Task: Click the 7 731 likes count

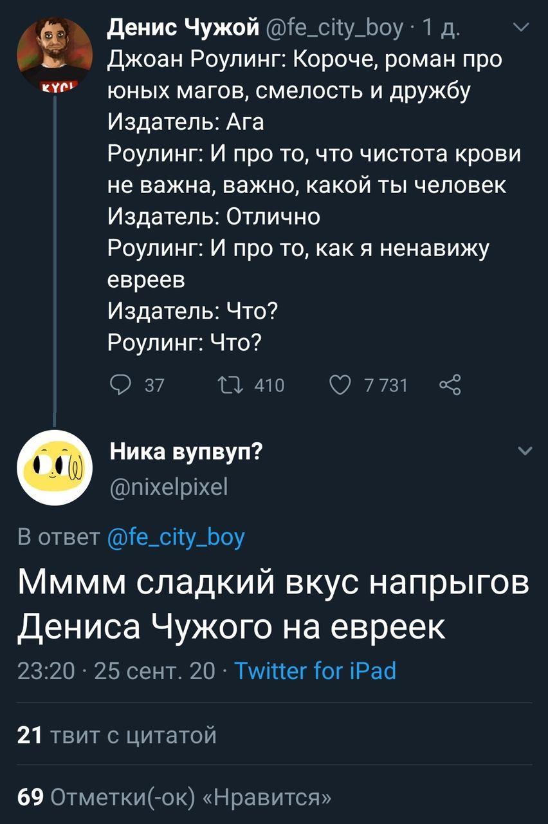Action: tap(386, 386)
